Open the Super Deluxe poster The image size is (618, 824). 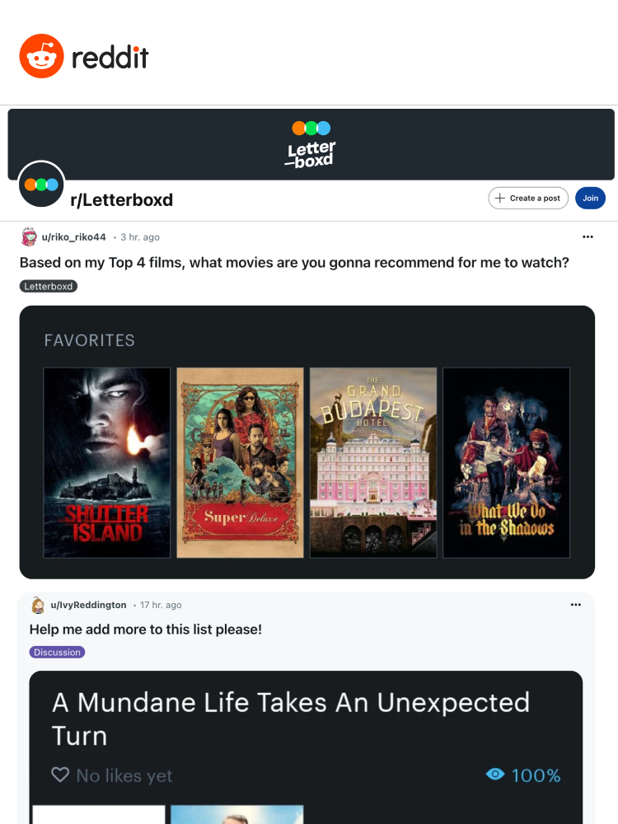pyautogui.click(x=240, y=462)
